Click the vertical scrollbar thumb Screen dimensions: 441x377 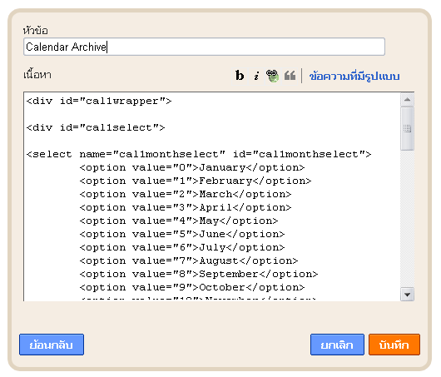[x=407, y=128]
